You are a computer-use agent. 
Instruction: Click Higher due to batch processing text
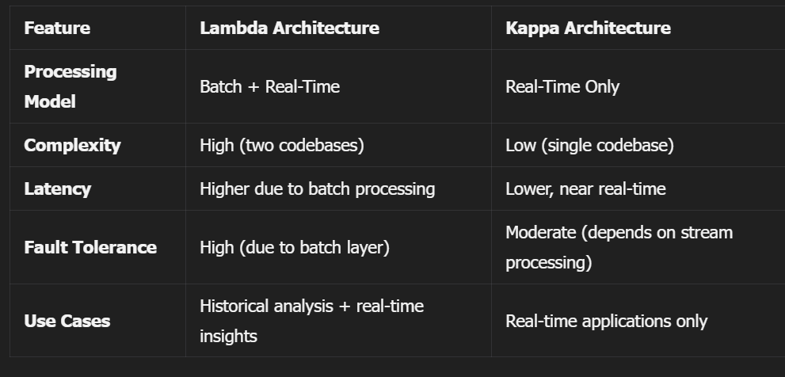[x=318, y=188]
